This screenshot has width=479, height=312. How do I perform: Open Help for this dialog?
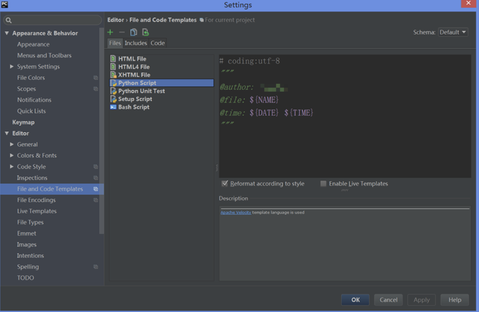(x=455, y=300)
